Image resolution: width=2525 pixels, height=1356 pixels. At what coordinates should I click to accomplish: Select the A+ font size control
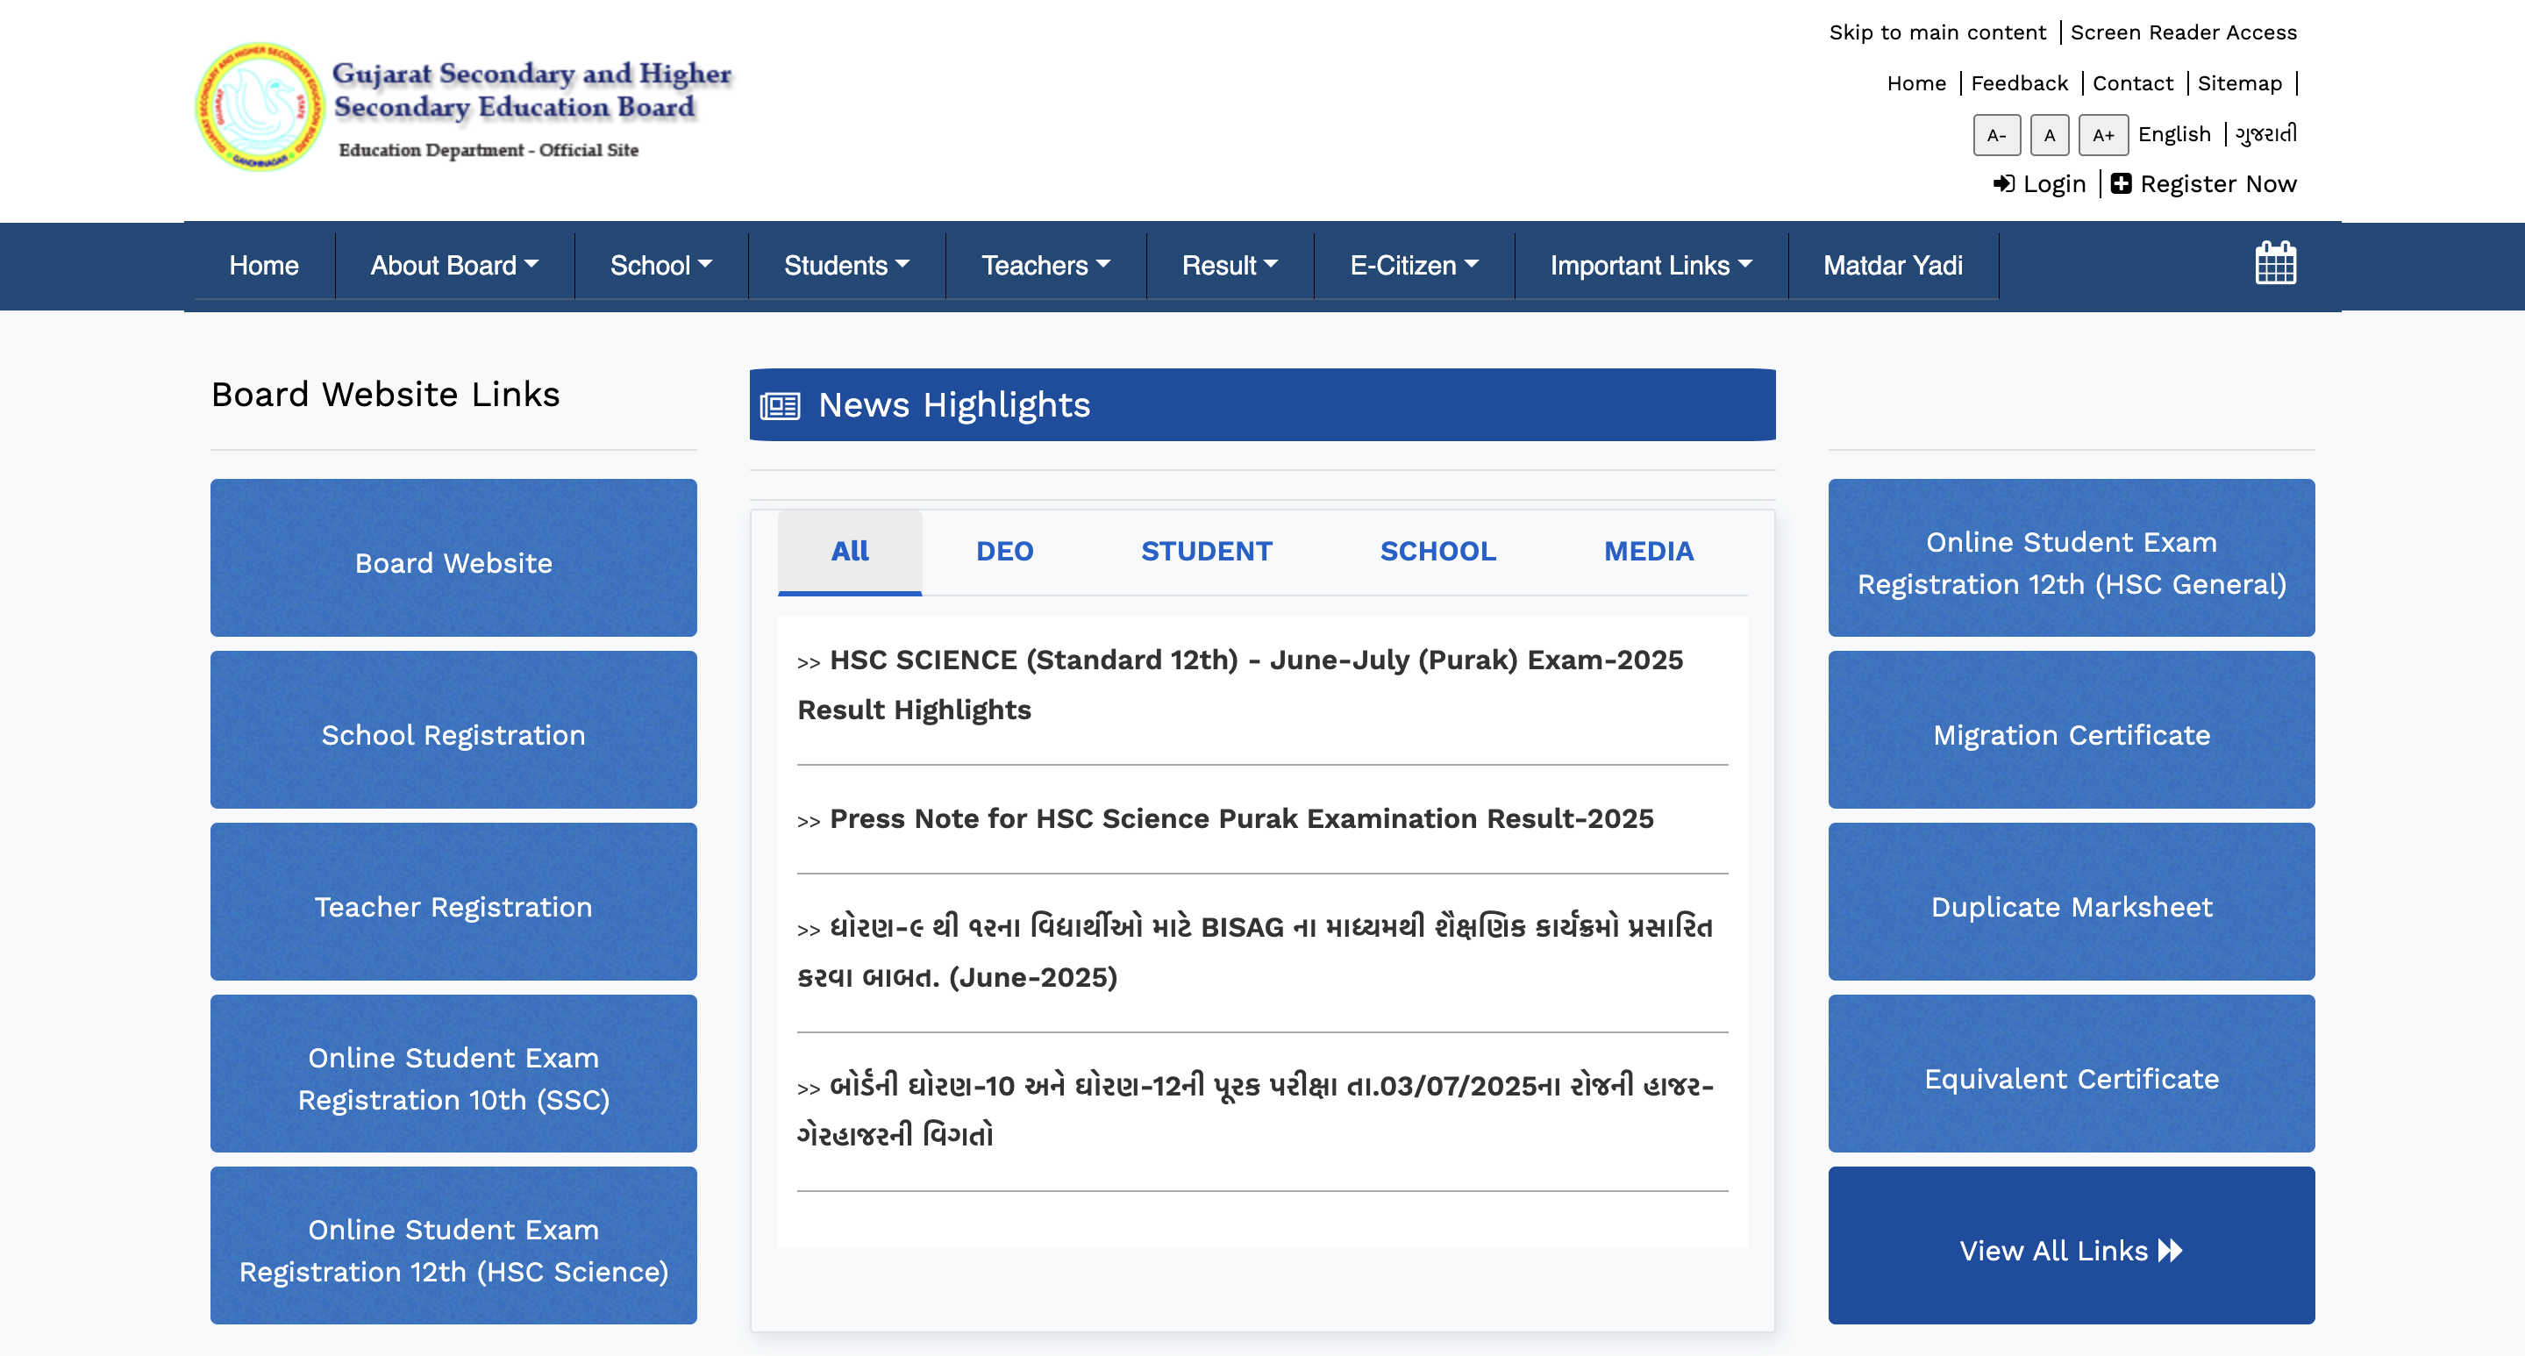(2103, 135)
